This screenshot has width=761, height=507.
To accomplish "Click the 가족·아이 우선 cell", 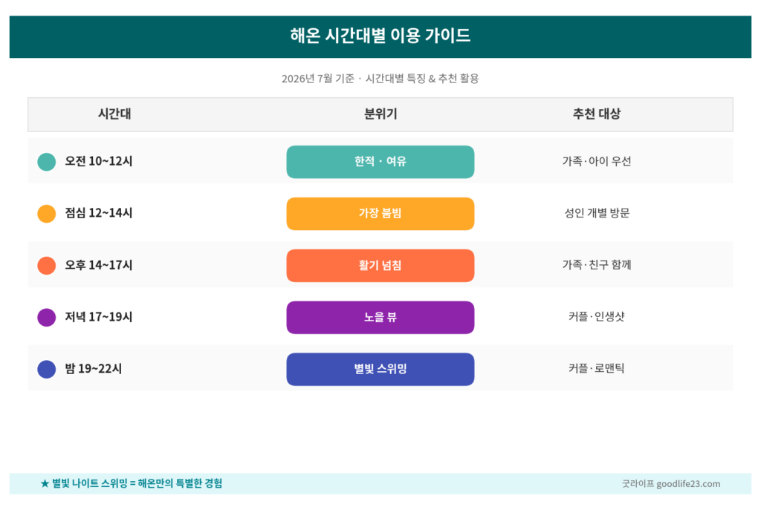I will click(597, 161).
